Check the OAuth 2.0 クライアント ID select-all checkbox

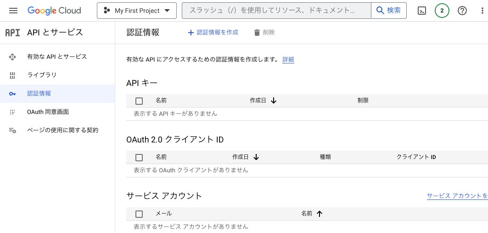coord(139,157)
